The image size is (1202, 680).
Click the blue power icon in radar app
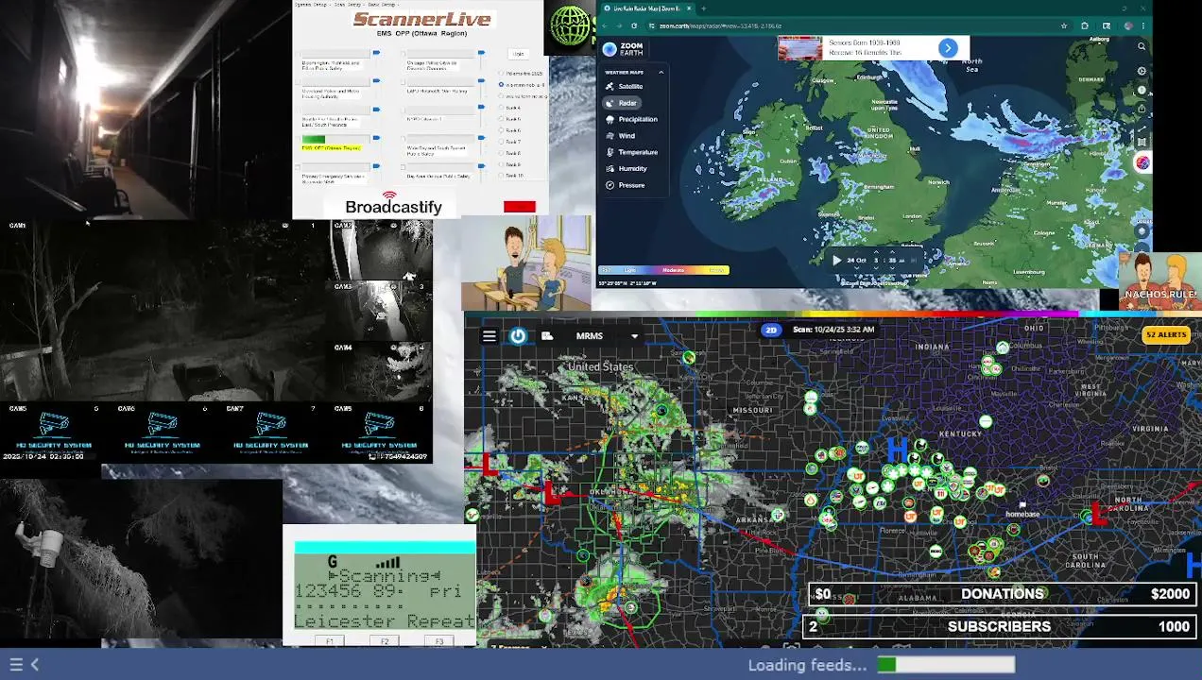click(518, 336)
